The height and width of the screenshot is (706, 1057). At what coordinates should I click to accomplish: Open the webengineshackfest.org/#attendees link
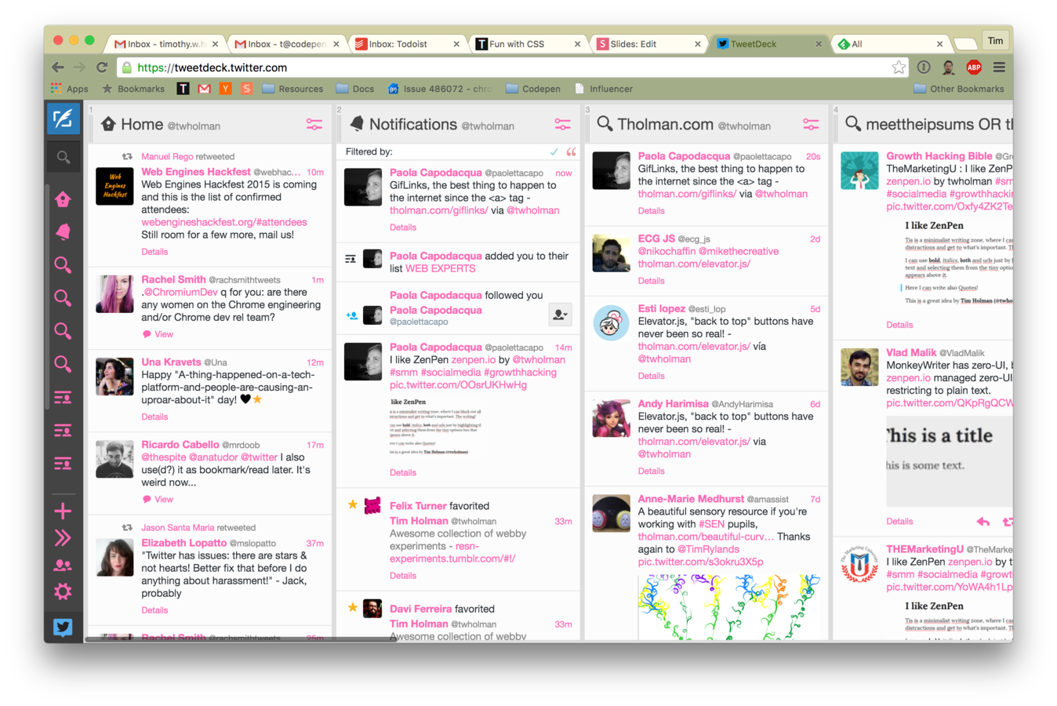224,223
